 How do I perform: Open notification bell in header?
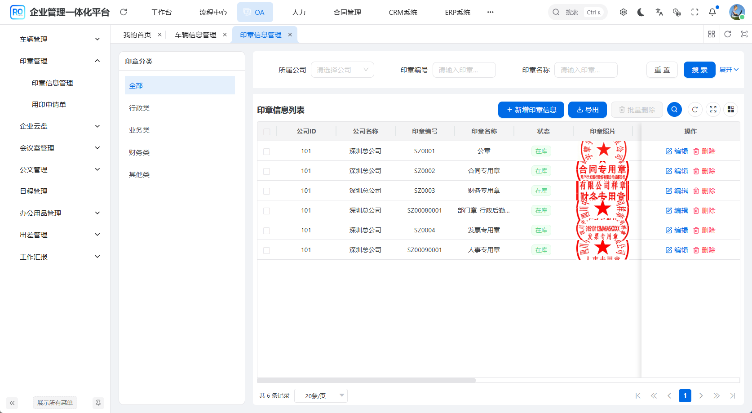[x=712, y=12]
